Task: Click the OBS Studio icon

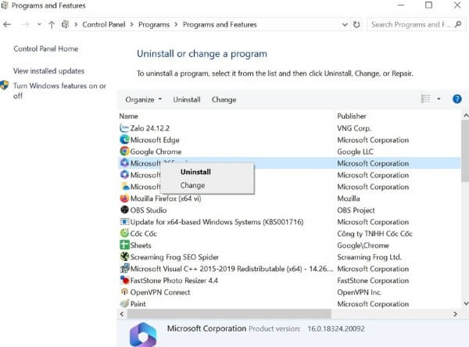Action: coord(124,210)
